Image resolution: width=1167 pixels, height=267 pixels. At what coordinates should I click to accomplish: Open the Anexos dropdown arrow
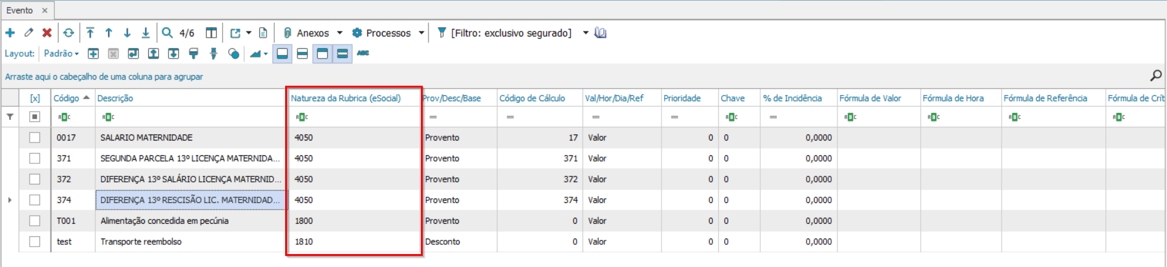339,33
